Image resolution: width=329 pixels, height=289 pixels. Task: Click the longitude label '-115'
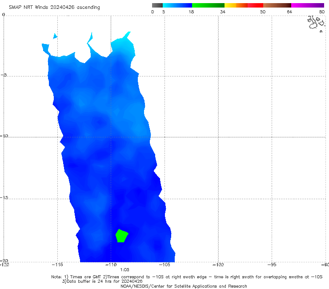pyautogui.click(x=57, y=265)
